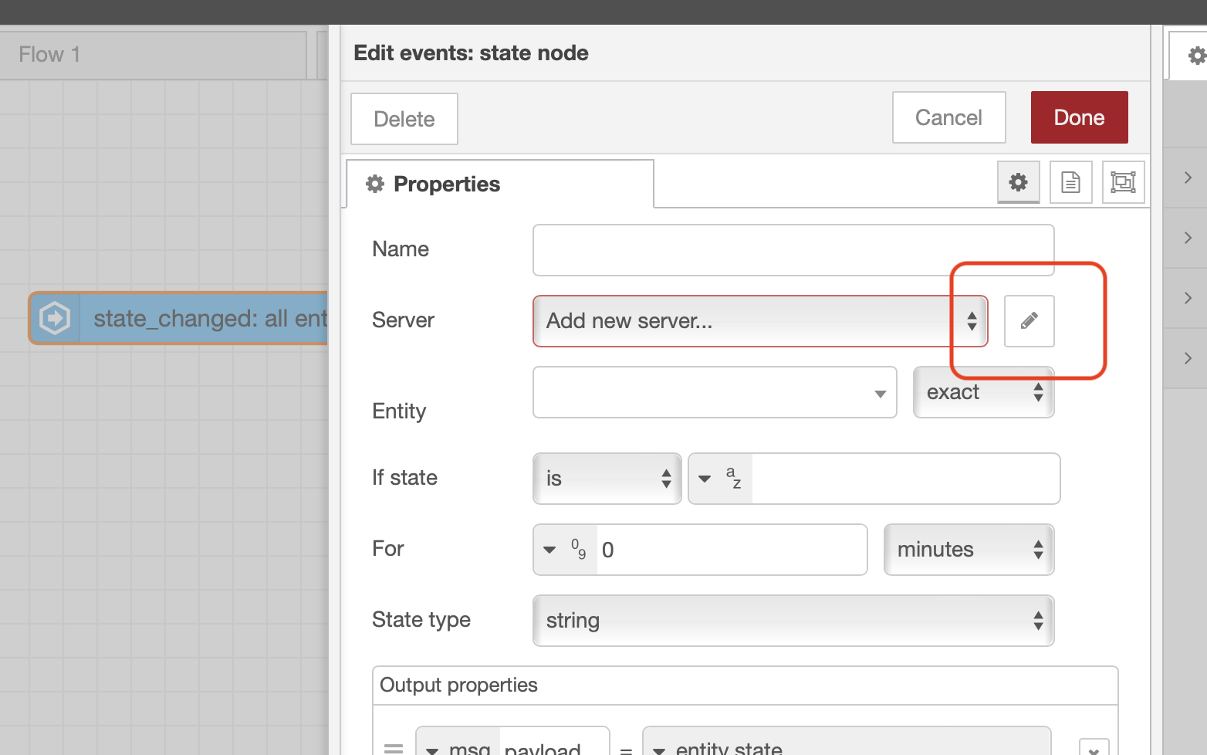The width and height of the screenshot is (1207, 755).
Task: Open the Entity dropdown field
Action: [715, 392]
